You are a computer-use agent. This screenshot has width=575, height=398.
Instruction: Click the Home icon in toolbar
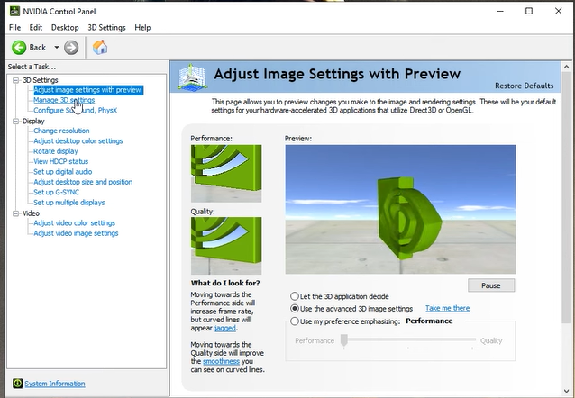tap(100, 47)
